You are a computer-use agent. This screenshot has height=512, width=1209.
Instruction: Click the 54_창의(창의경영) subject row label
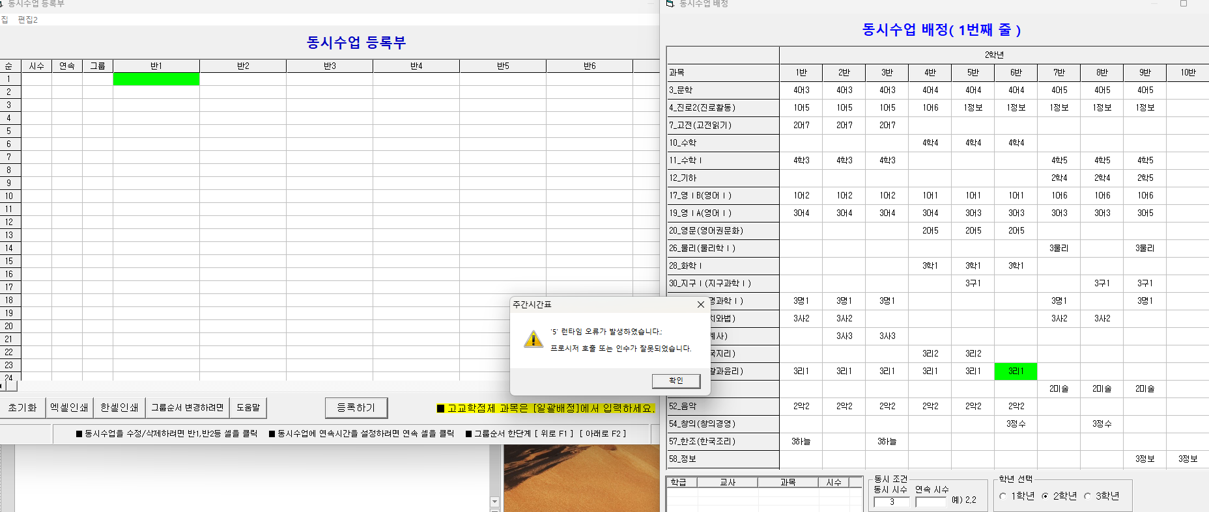pyautogui.click(x=722, y=424)
